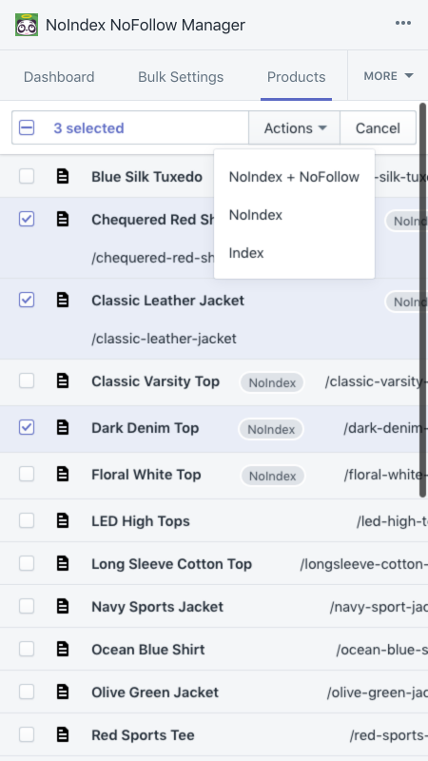
Task: Uncheck the Chequered Red Shirt checkbox
Action: (27, 220)
